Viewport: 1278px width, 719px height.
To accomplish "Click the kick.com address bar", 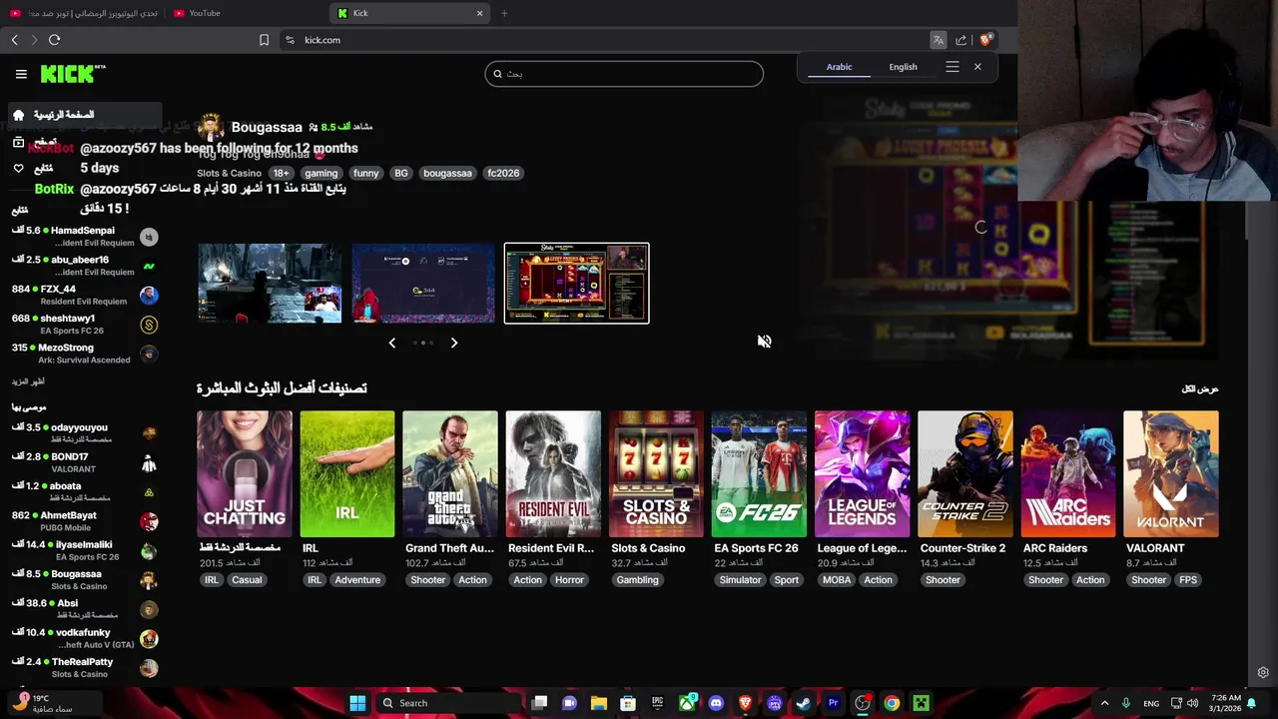I will [x=599, y=40].
